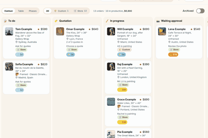Open Pia Example order card title
Screen dimensions: 208x138
pos(125,132)
